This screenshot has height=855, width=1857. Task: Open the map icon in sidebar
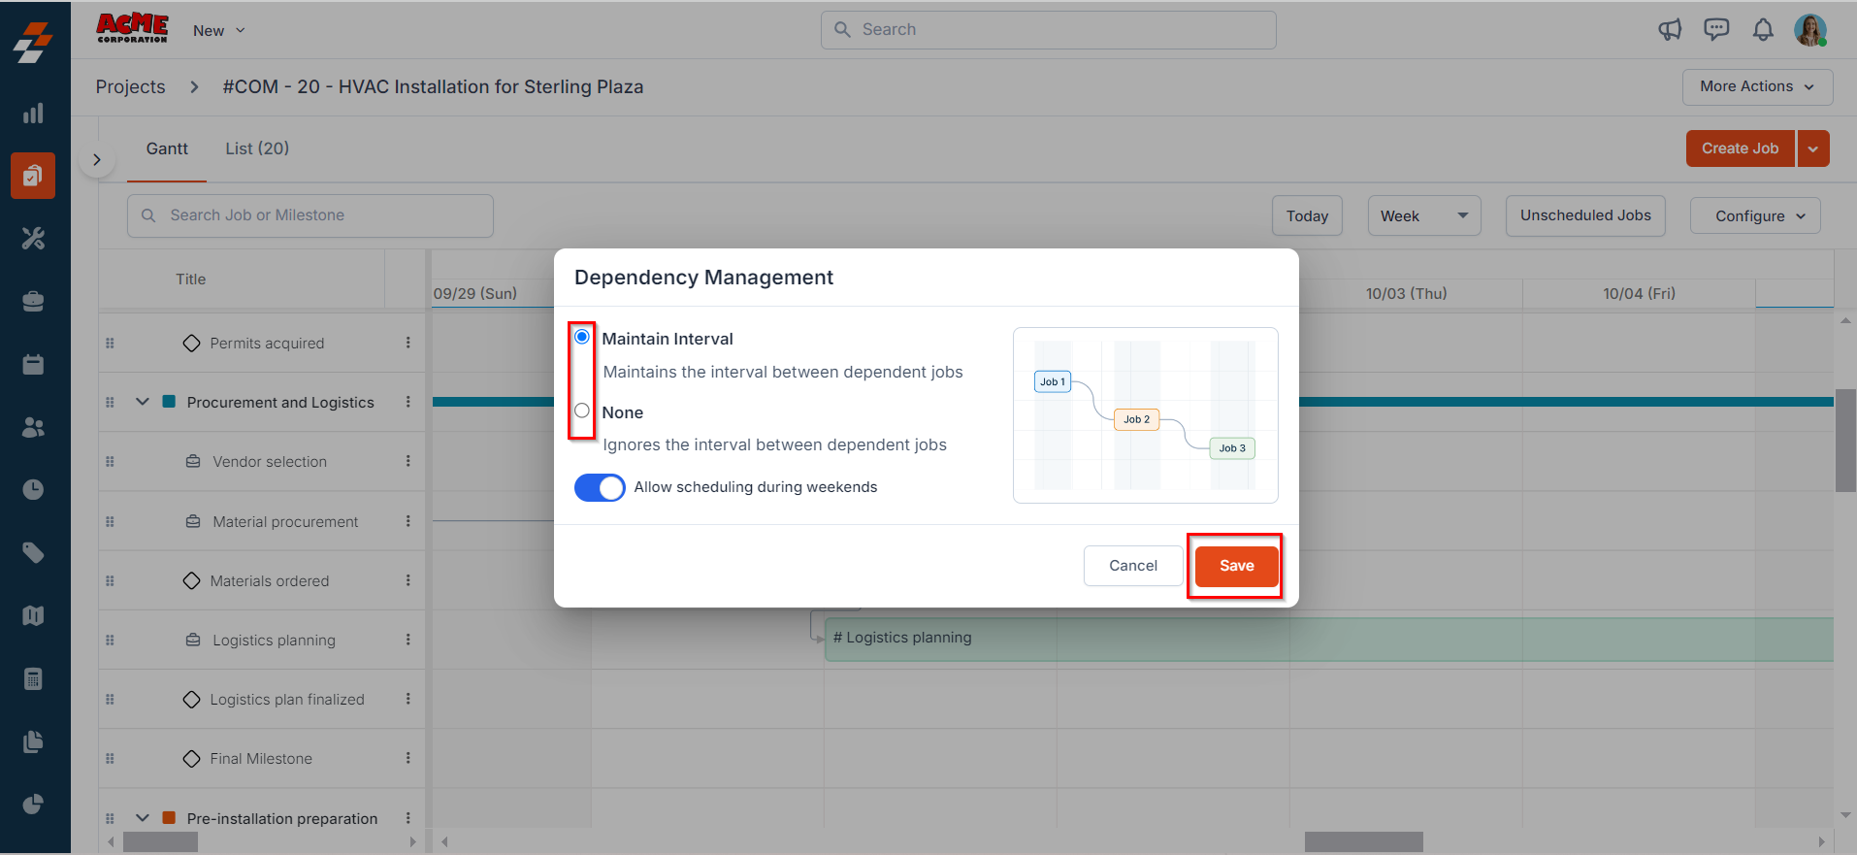[33, 615]
